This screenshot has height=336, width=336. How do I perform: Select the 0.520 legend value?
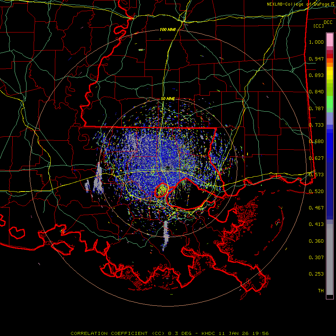[316, 192]
